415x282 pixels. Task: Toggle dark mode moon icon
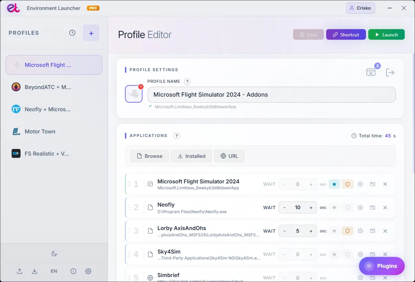pos(54,254)
